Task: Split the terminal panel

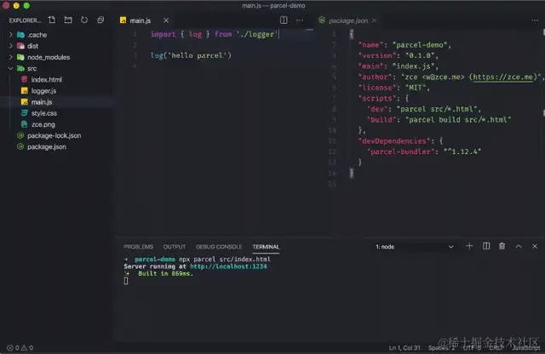Action: [486, 246]
